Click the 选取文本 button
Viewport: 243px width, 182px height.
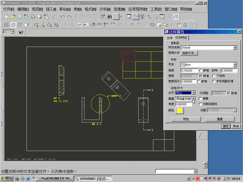click(x=189, y=53)
